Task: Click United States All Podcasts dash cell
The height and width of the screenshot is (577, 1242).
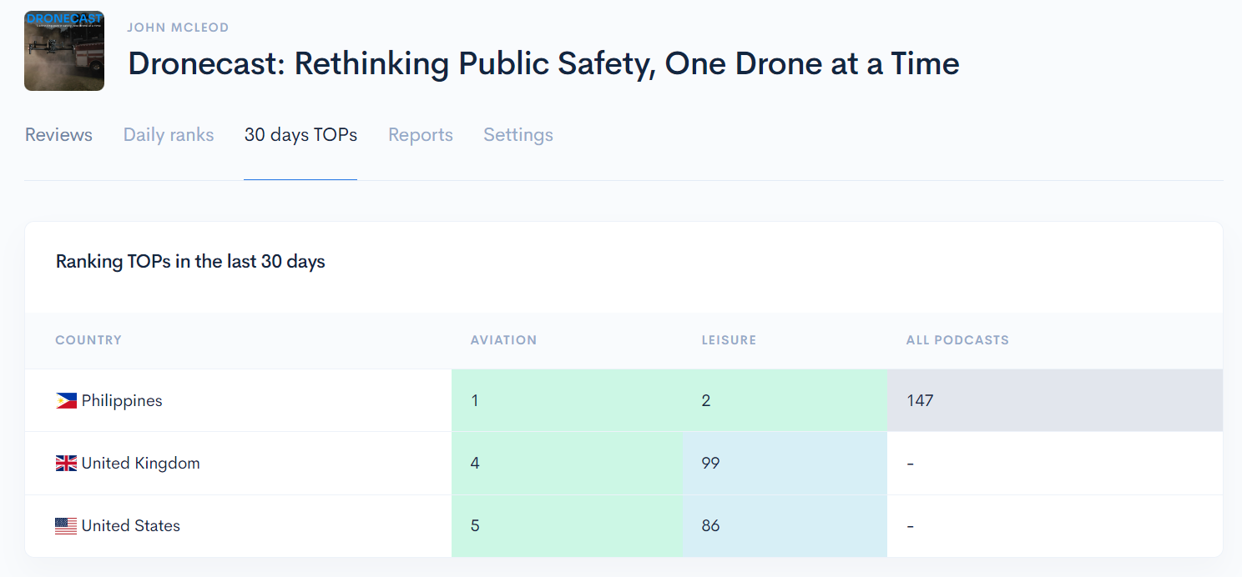Action: 1055,526
